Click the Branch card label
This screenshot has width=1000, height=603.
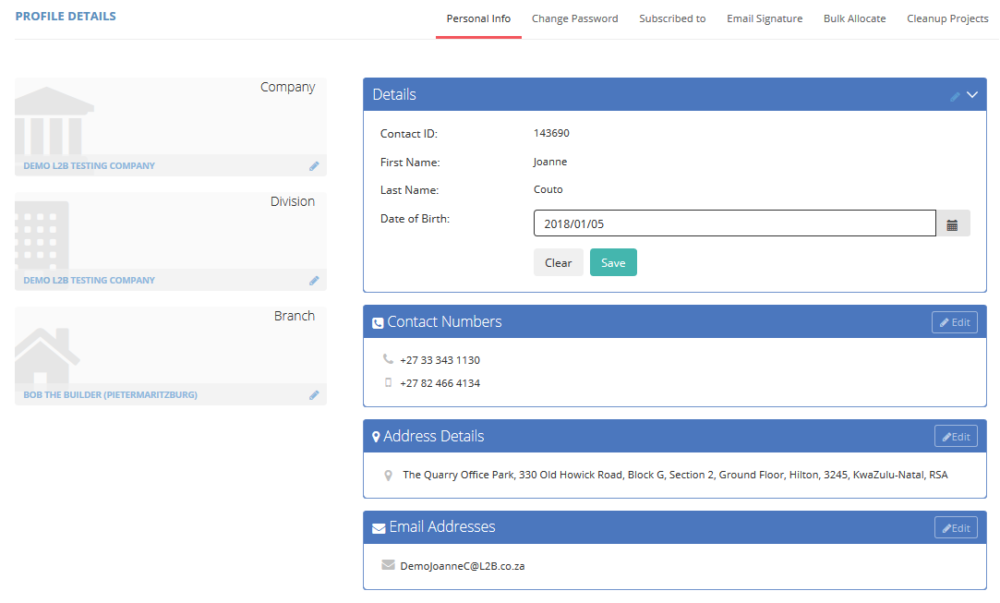point(295,316)
